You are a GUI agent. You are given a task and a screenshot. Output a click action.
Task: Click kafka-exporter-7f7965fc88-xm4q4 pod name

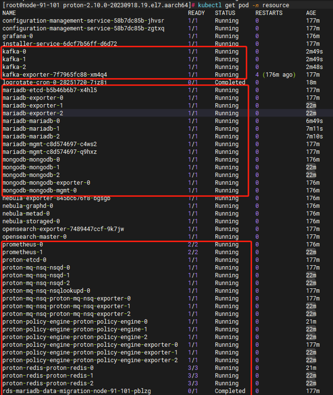point(55,74)
